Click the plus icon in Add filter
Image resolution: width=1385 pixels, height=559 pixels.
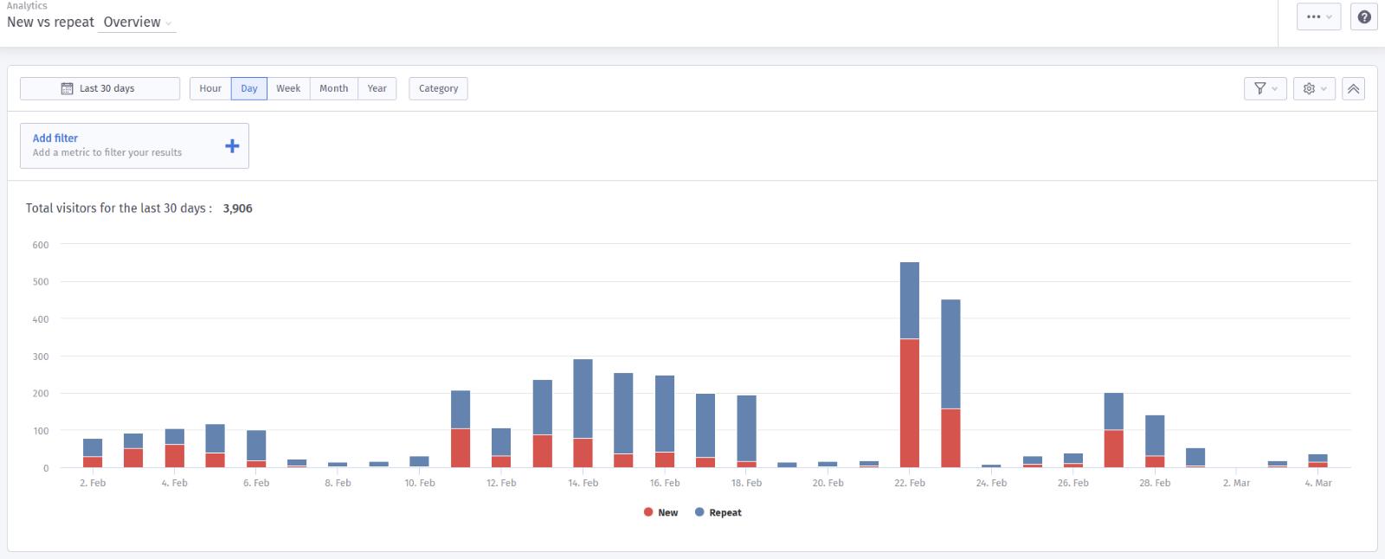[x=232, y=145]
